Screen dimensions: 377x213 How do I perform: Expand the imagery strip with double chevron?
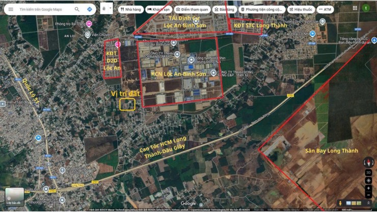point(368,203)
